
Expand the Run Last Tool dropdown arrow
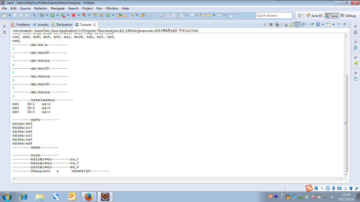point(68,16)
